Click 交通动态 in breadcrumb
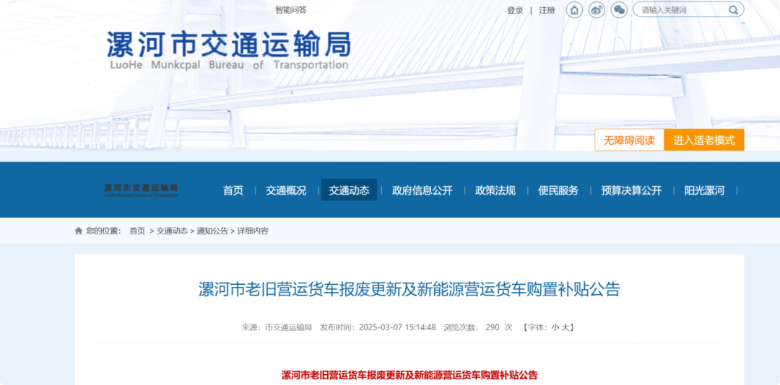The height and width of the screenshot is (385, 780). pyautogui.click(x=172, y=231)
